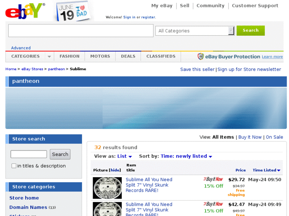Click the Store search text field
Viewport: 289px width, 216px height.
29,154
